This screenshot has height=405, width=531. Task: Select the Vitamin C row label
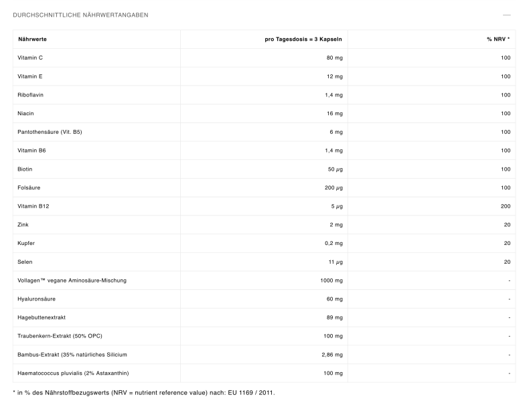pyautogui.click(x=30, y=58)
